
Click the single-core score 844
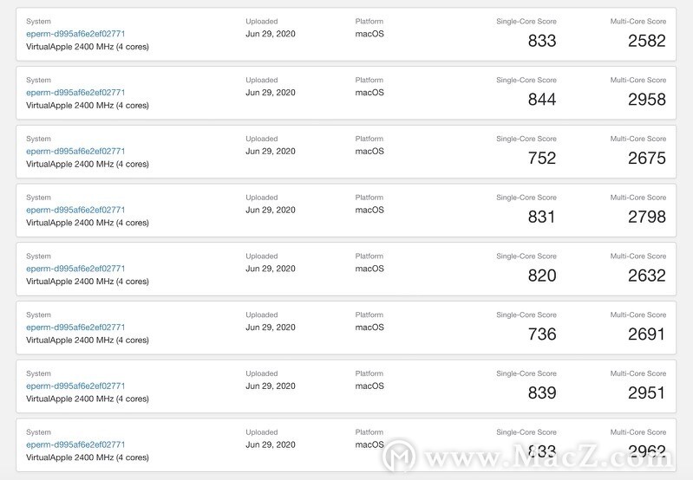pyautogui.click(x=542, y=100)
